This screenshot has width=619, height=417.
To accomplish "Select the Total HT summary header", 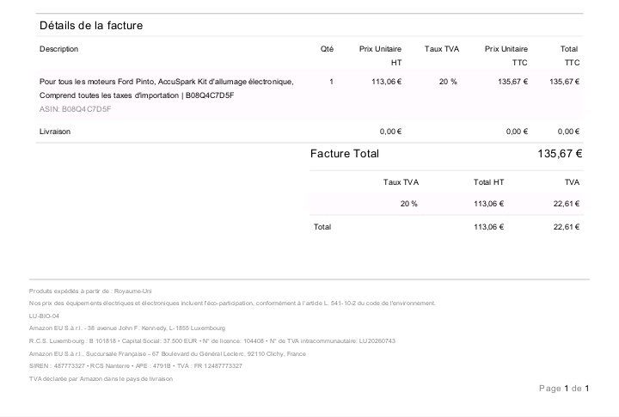I will pos(488,182).
